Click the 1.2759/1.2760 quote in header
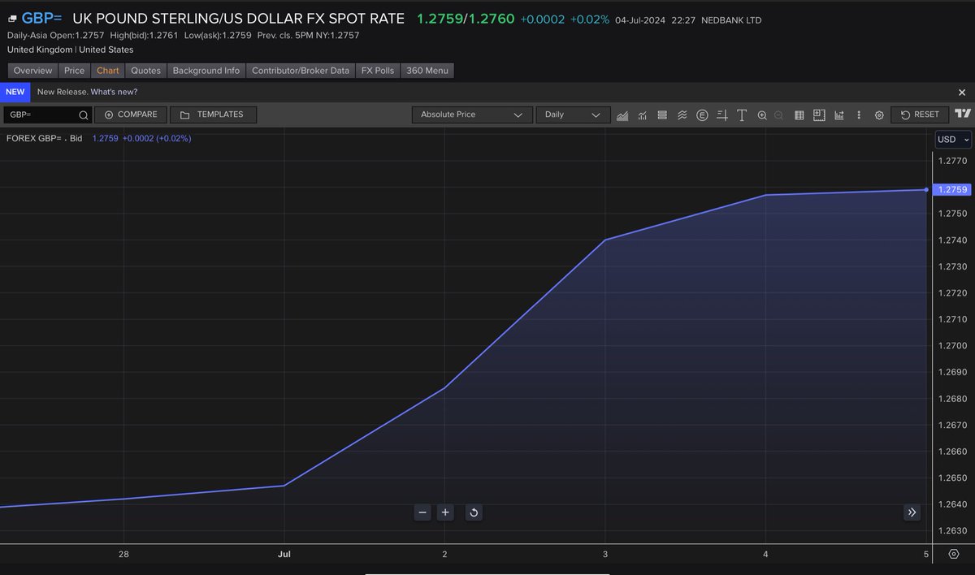This screenshot has height=575, width=975. coord(466,19)
